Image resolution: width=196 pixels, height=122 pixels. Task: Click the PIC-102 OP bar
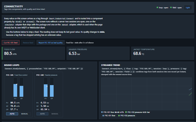(x=52, y=87)
